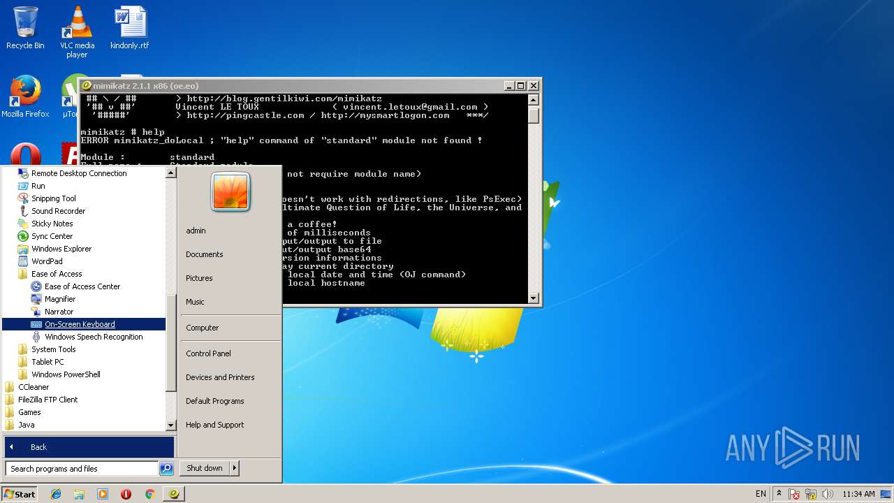
Task: Click the search magnifier button
Action: coord(166,469)
